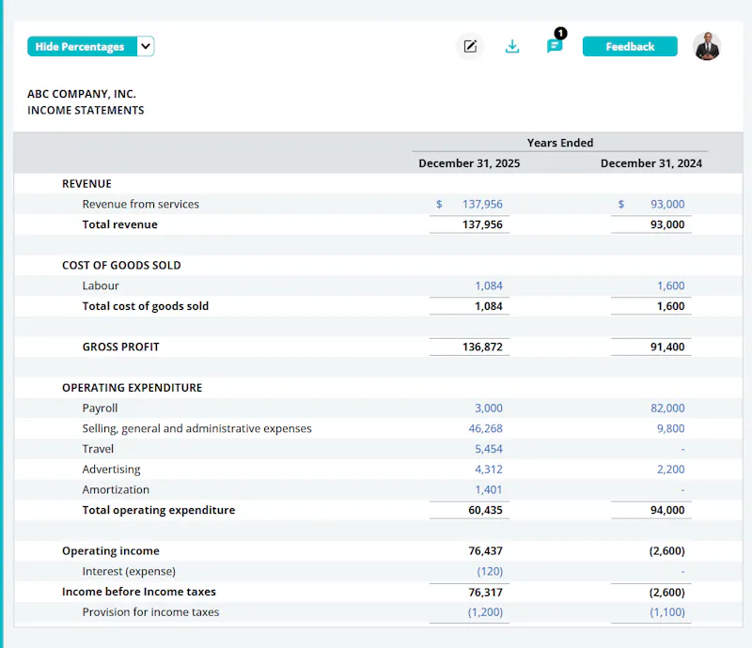The image size is (752, 648).
Task: Click the Payroll row label
Action: (x=100, y=408)
